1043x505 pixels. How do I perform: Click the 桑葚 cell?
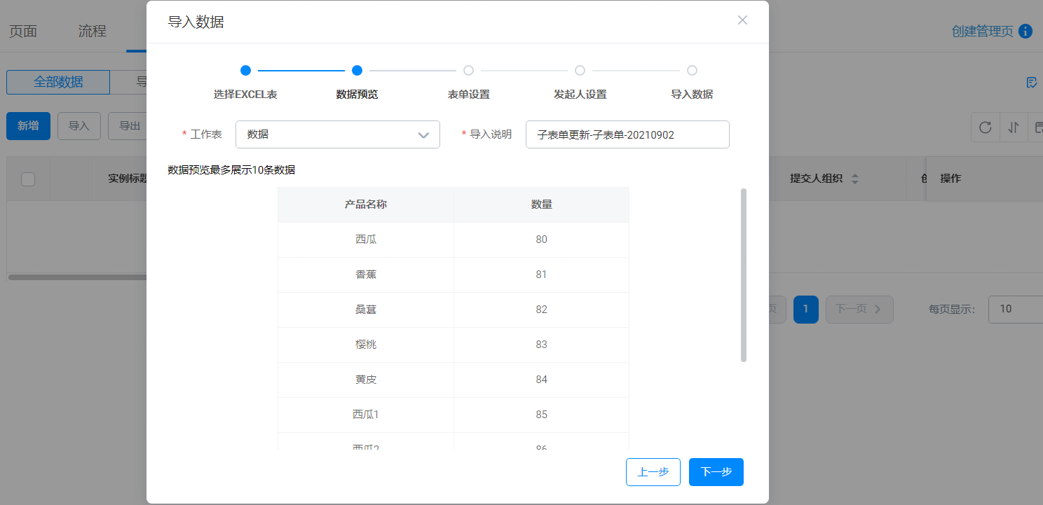pos(366,310)
